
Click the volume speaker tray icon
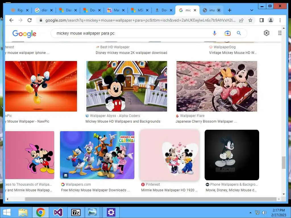tap(264, 213)
